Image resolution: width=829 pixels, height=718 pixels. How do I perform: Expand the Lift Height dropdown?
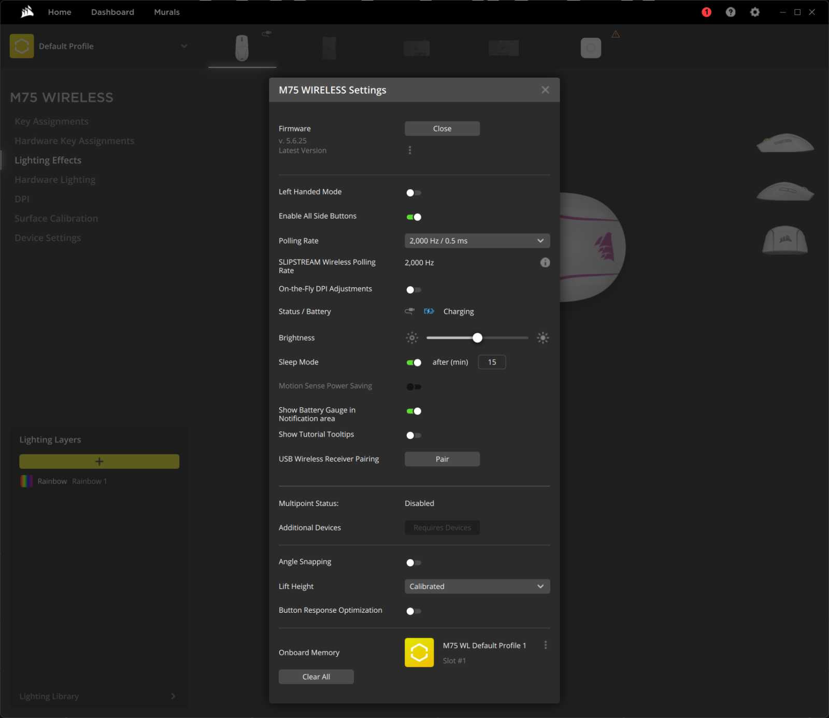(x=477, y=586)
